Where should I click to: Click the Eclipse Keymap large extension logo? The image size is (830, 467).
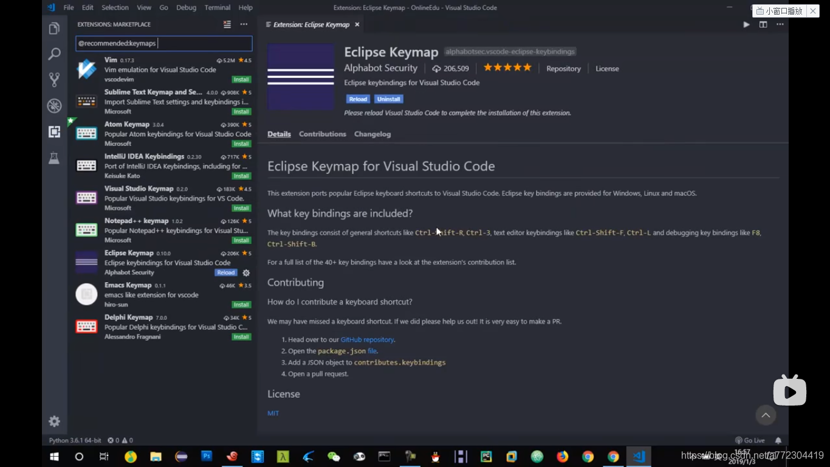[301, 77]
